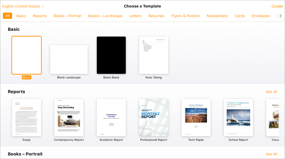The width and height of the screenshot is (285, 159).
Task: Go to the Resumes tab
Action: [x=156, y=16]
